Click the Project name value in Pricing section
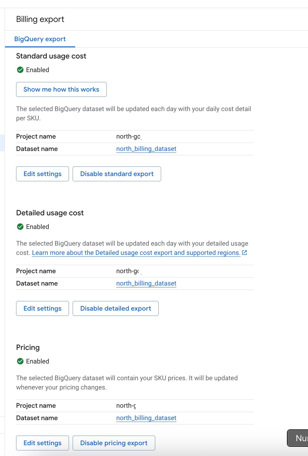The image size is (308, 456). [126, 406]
